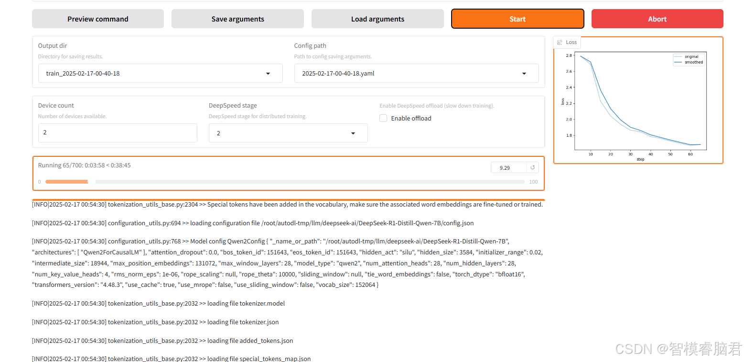This screenshot has height=362, width=744.
Task: Open the DeepSpeed stage dropdown
Action: 288,133
